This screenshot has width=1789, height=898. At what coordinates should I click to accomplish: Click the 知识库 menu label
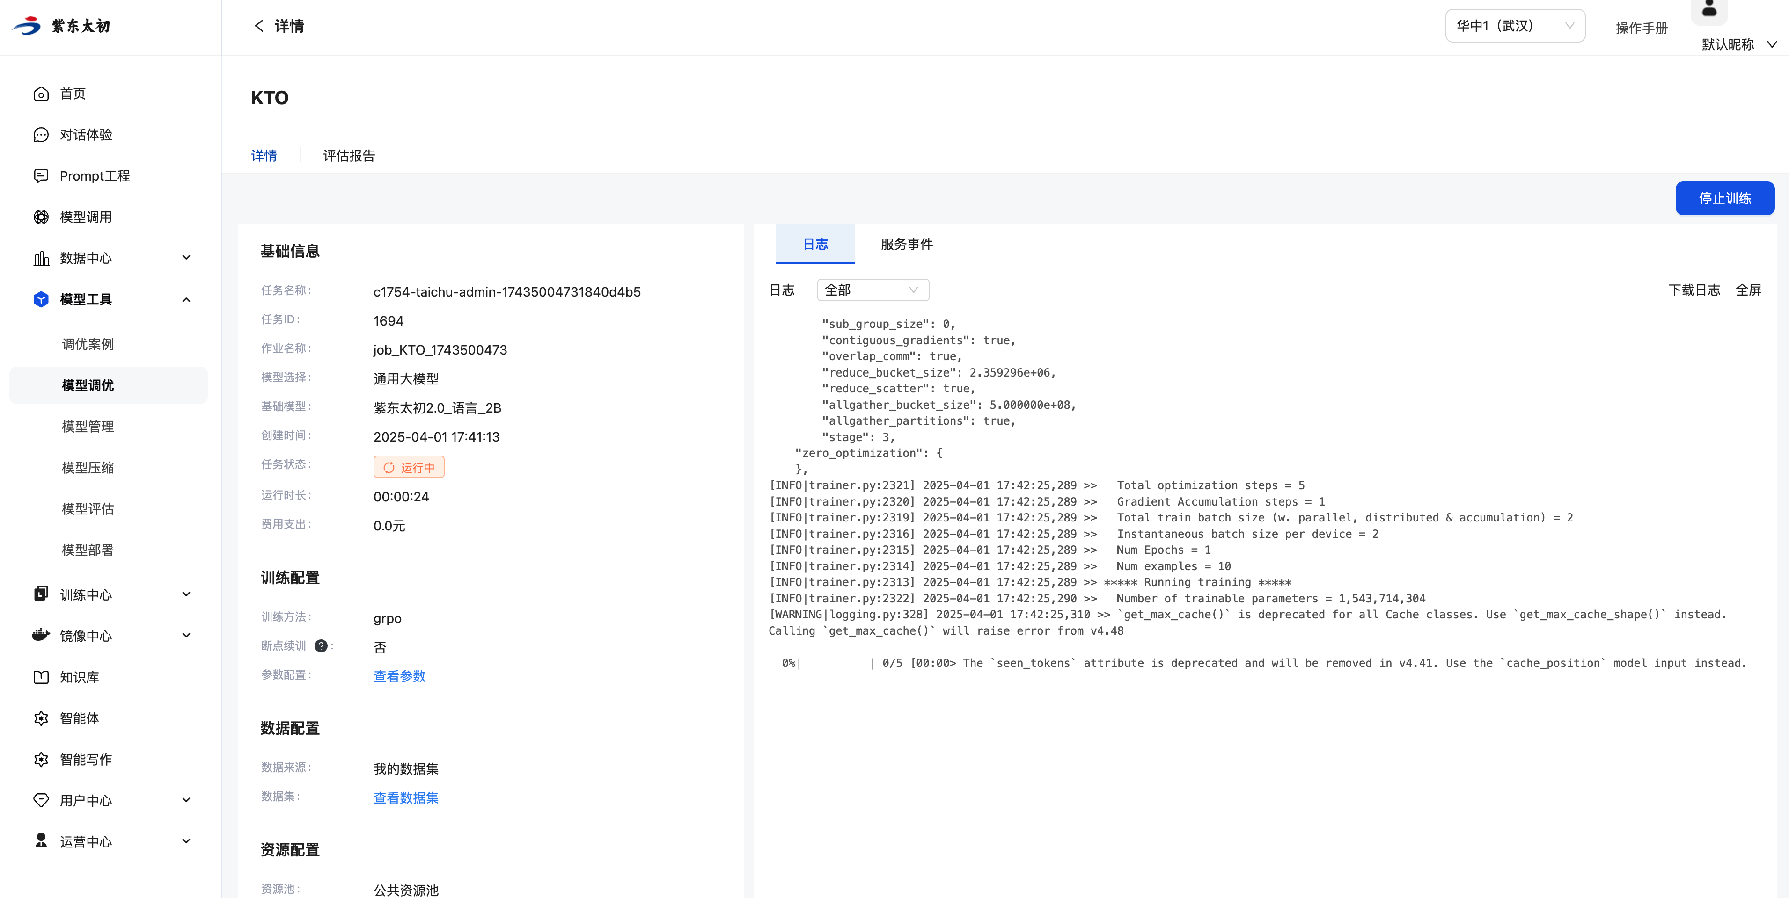pos(79,677)
